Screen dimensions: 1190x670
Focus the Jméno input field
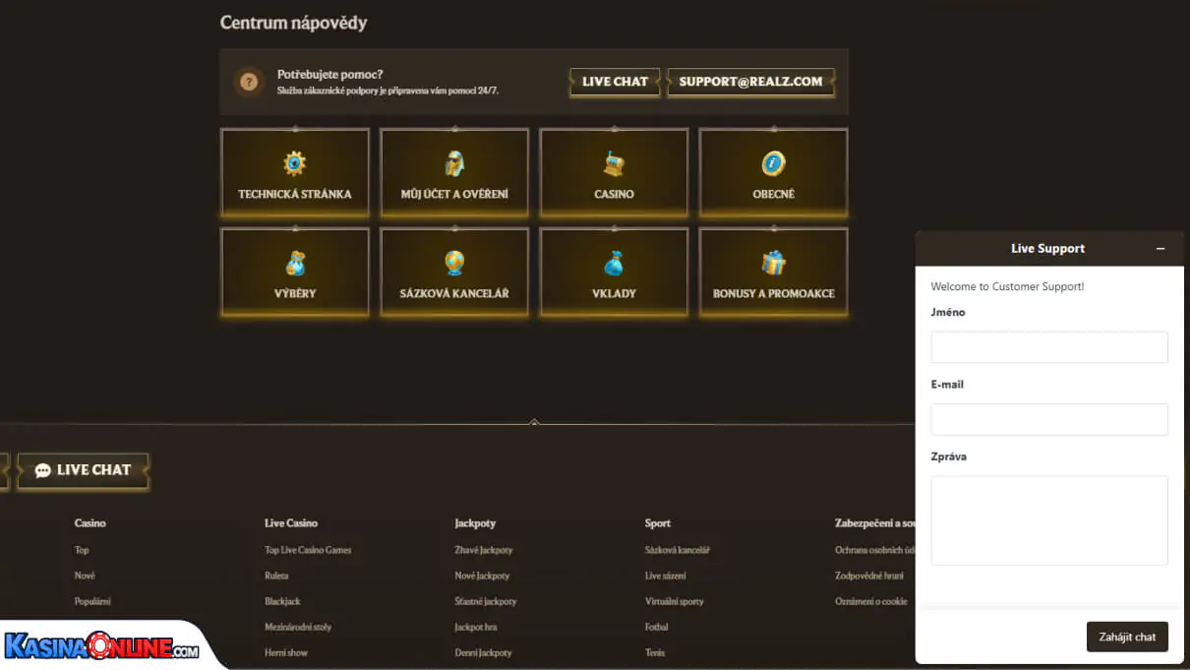(1049, 347)
